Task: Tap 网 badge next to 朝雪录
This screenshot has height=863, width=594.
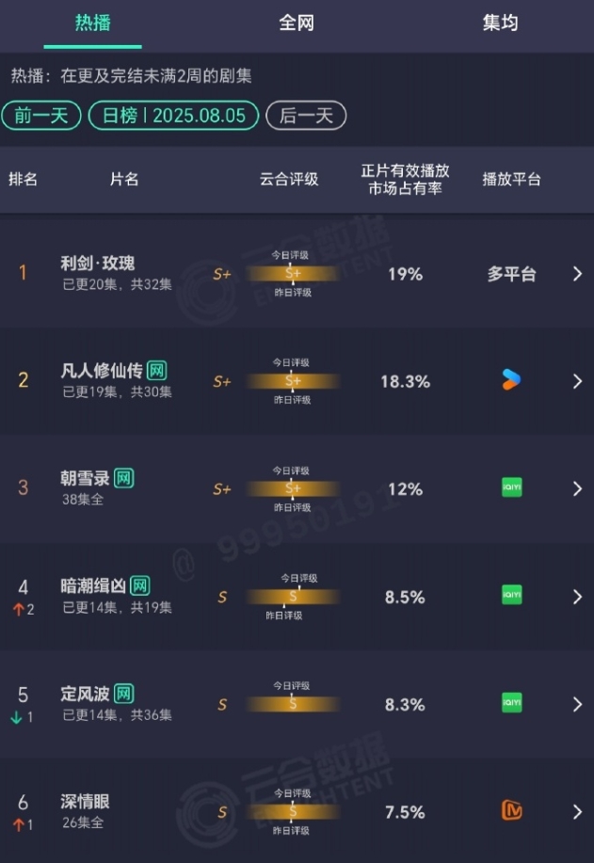Action: 123,479
